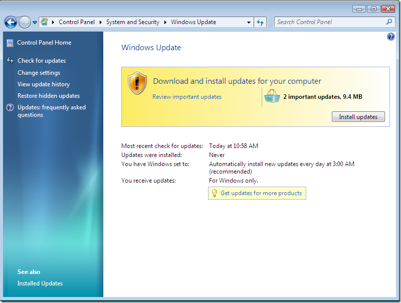
Task: Select Windows Update breadcrumb
Action: click(193, 22)
